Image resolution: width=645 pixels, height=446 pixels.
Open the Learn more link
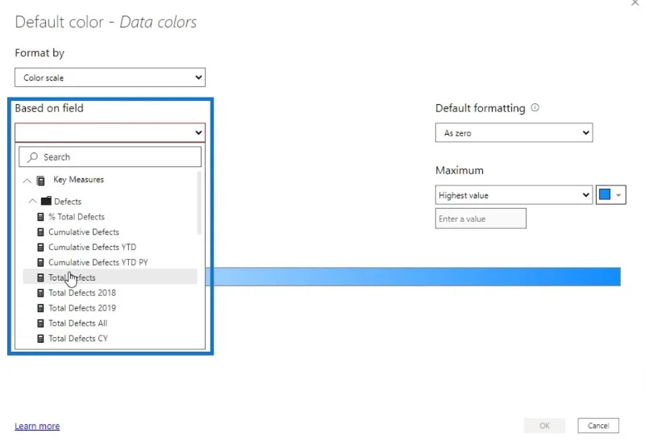pyautogui.click(x=37, y=426)
